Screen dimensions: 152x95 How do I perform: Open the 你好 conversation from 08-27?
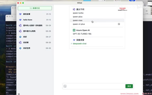35,37
